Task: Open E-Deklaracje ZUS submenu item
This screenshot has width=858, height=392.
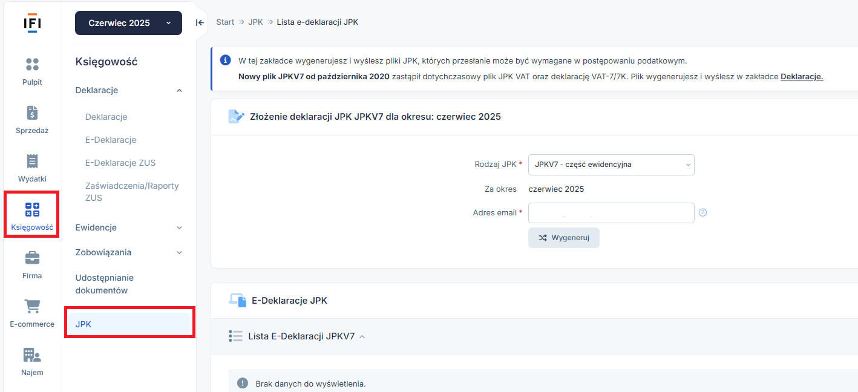Action: pyautogui.click(x=120, y=163)
